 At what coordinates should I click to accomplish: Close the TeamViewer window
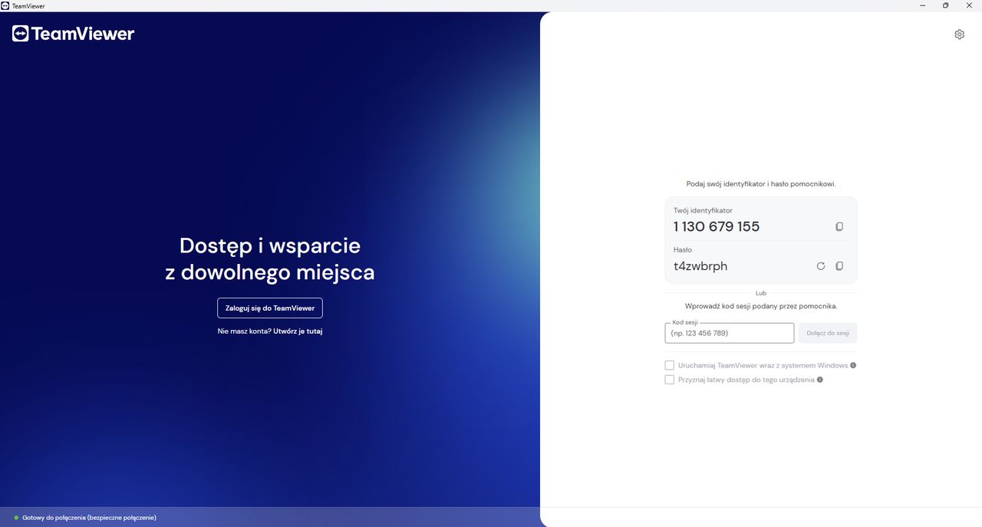click(x=969, y=5)
